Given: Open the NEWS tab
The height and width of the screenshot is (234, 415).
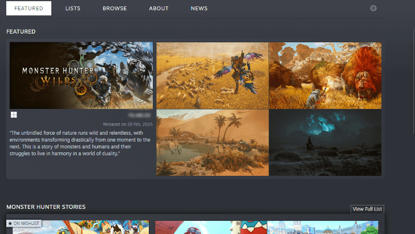Looking at the screenshot, I should coord(199,8).
